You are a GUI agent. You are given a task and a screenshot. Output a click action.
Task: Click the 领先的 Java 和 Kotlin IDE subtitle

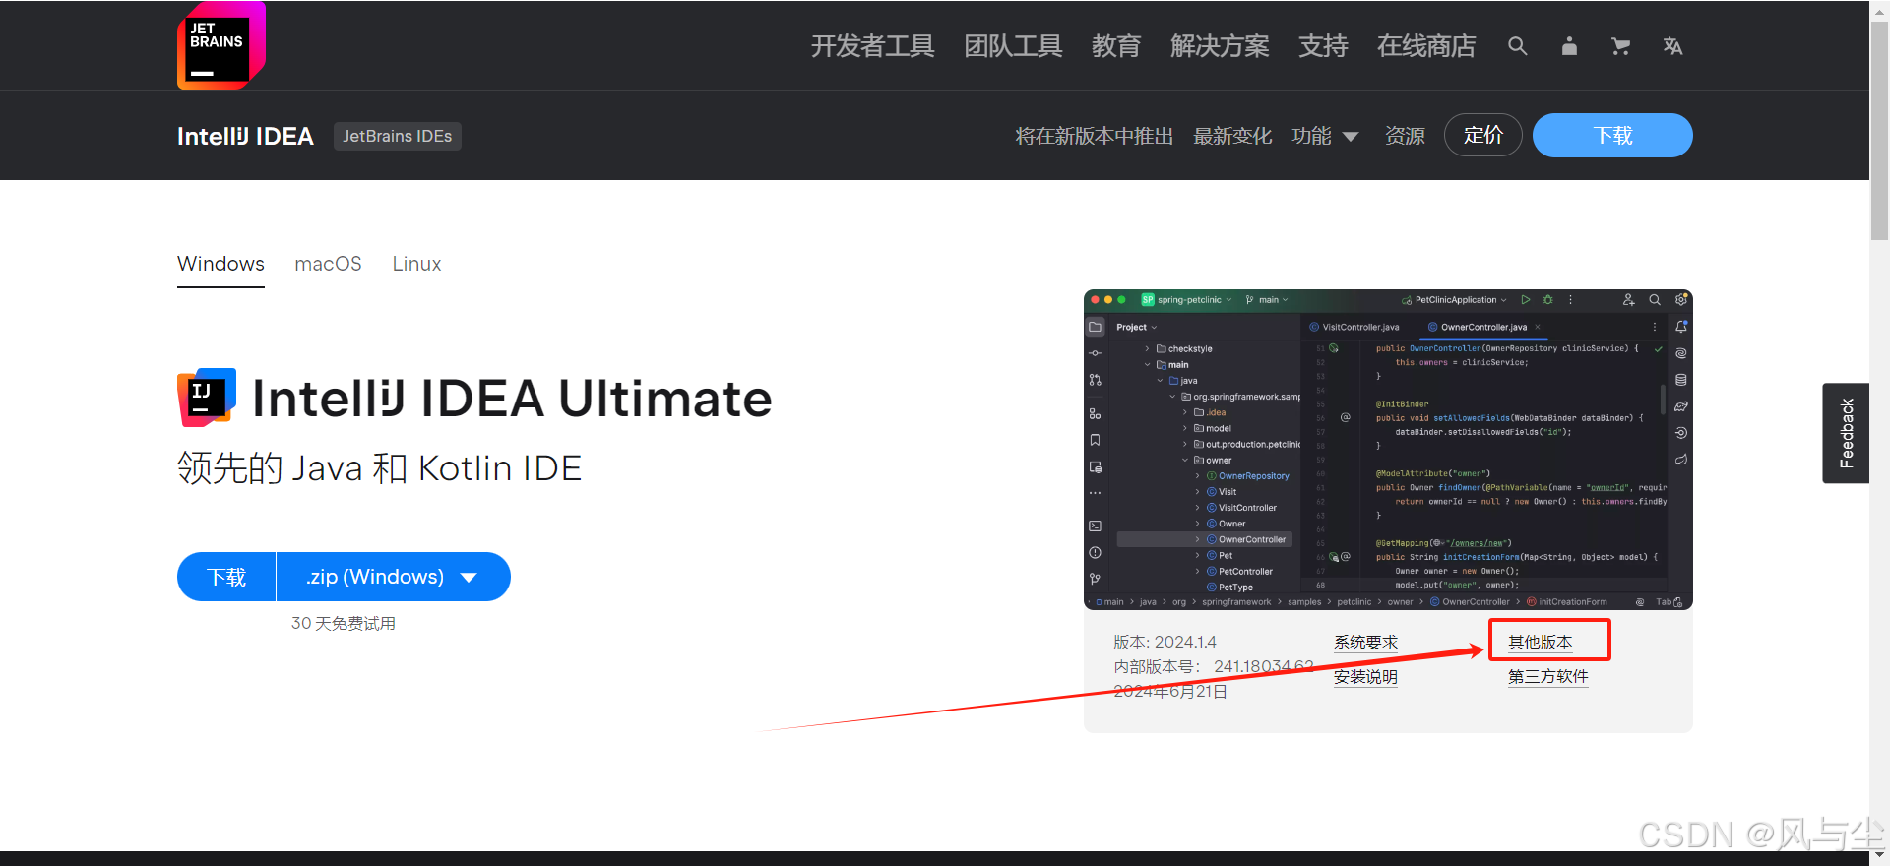380,468
